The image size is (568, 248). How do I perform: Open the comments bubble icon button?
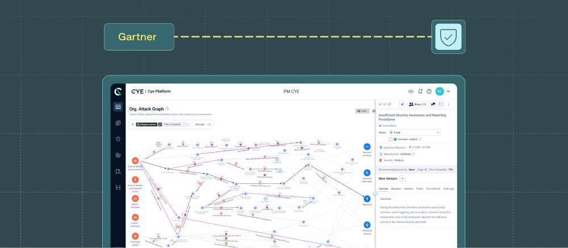(432, 104)
